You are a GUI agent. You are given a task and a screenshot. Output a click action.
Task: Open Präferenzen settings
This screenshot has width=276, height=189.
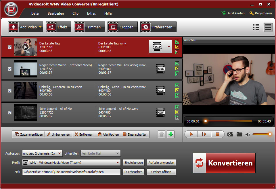(x=158, y=27)
